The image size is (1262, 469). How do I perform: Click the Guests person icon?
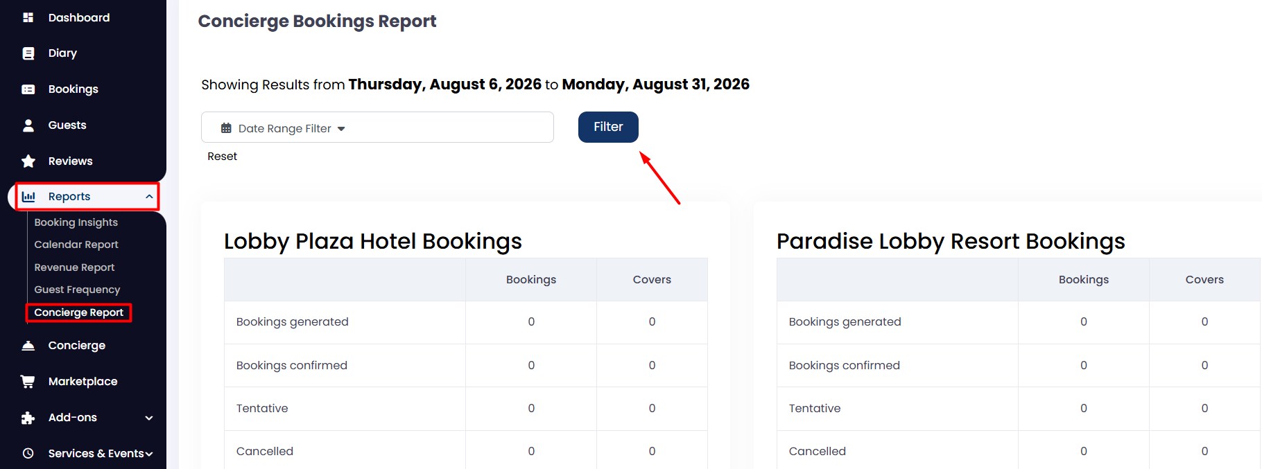pyautogui.click(x=28, y=125)
